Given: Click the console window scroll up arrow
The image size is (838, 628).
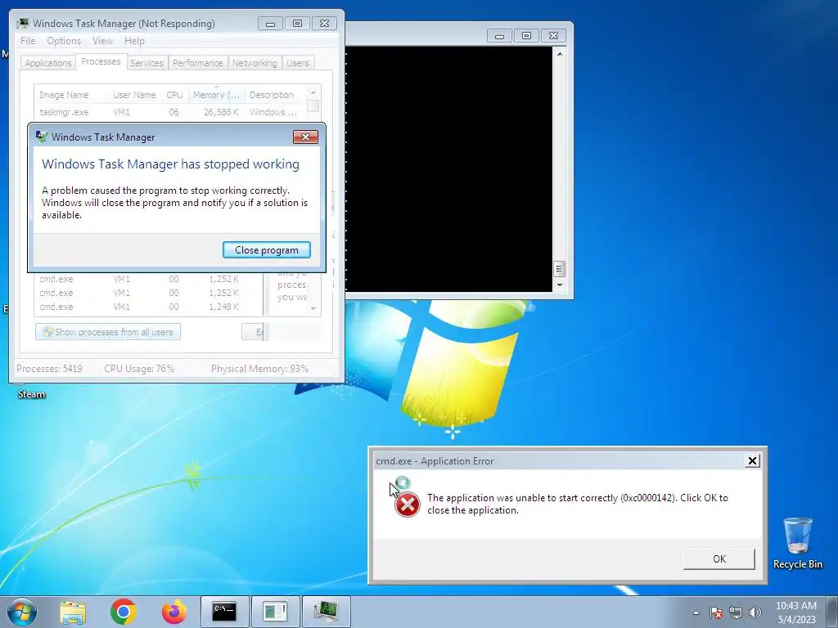Looking at the screenshot, I should click(559, 54).
